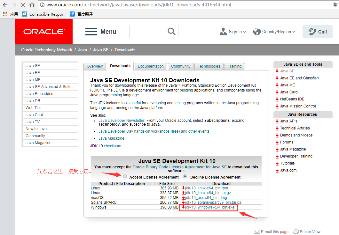Open Developer Training link
The height and width of the screenshot is (235, 339).
(x=296, y=156)
